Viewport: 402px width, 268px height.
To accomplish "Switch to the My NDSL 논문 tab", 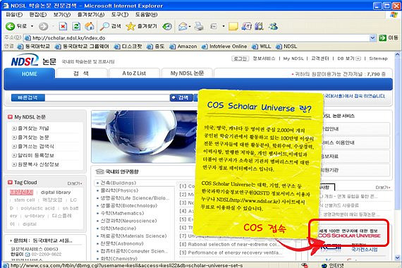I will tap(187, 73).
